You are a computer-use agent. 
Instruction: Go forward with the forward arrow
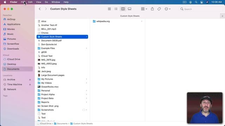46,9
